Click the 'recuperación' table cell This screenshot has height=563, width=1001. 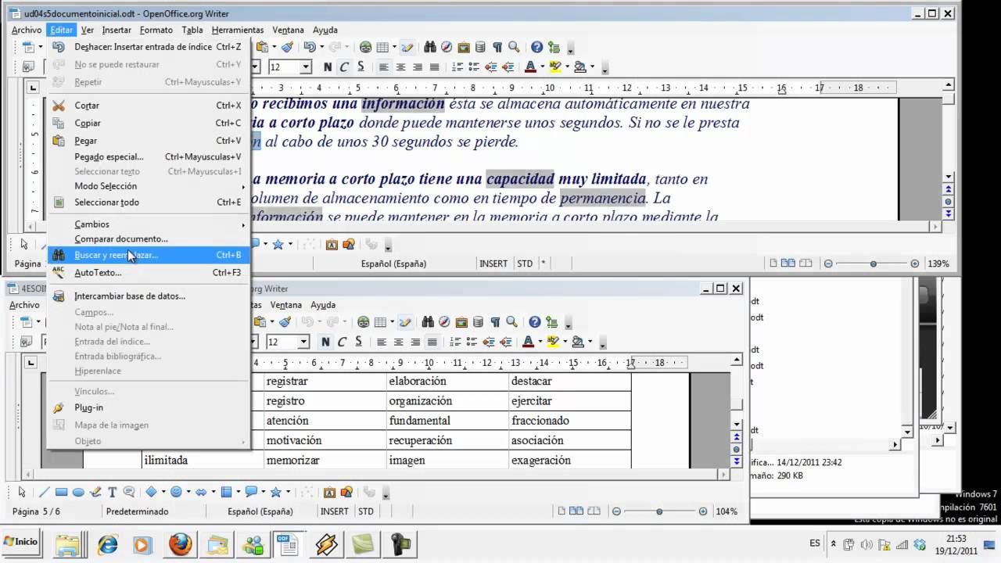tap(447, 440)
